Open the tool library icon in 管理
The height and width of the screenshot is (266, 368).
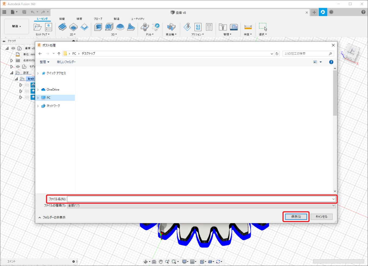pos(222,27)
